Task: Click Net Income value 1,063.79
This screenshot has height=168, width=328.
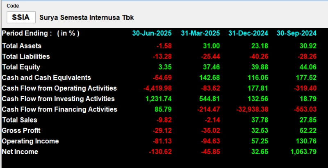Action: tap(303, 152)
